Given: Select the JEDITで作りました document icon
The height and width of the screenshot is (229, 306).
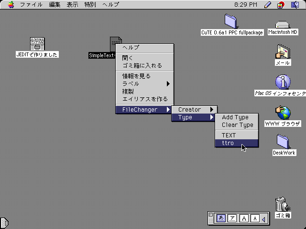Looking at the screenshot, I should [37, 44].
